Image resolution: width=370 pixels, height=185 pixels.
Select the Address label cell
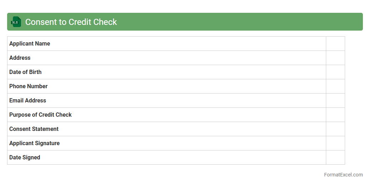[x=20, y=58]
